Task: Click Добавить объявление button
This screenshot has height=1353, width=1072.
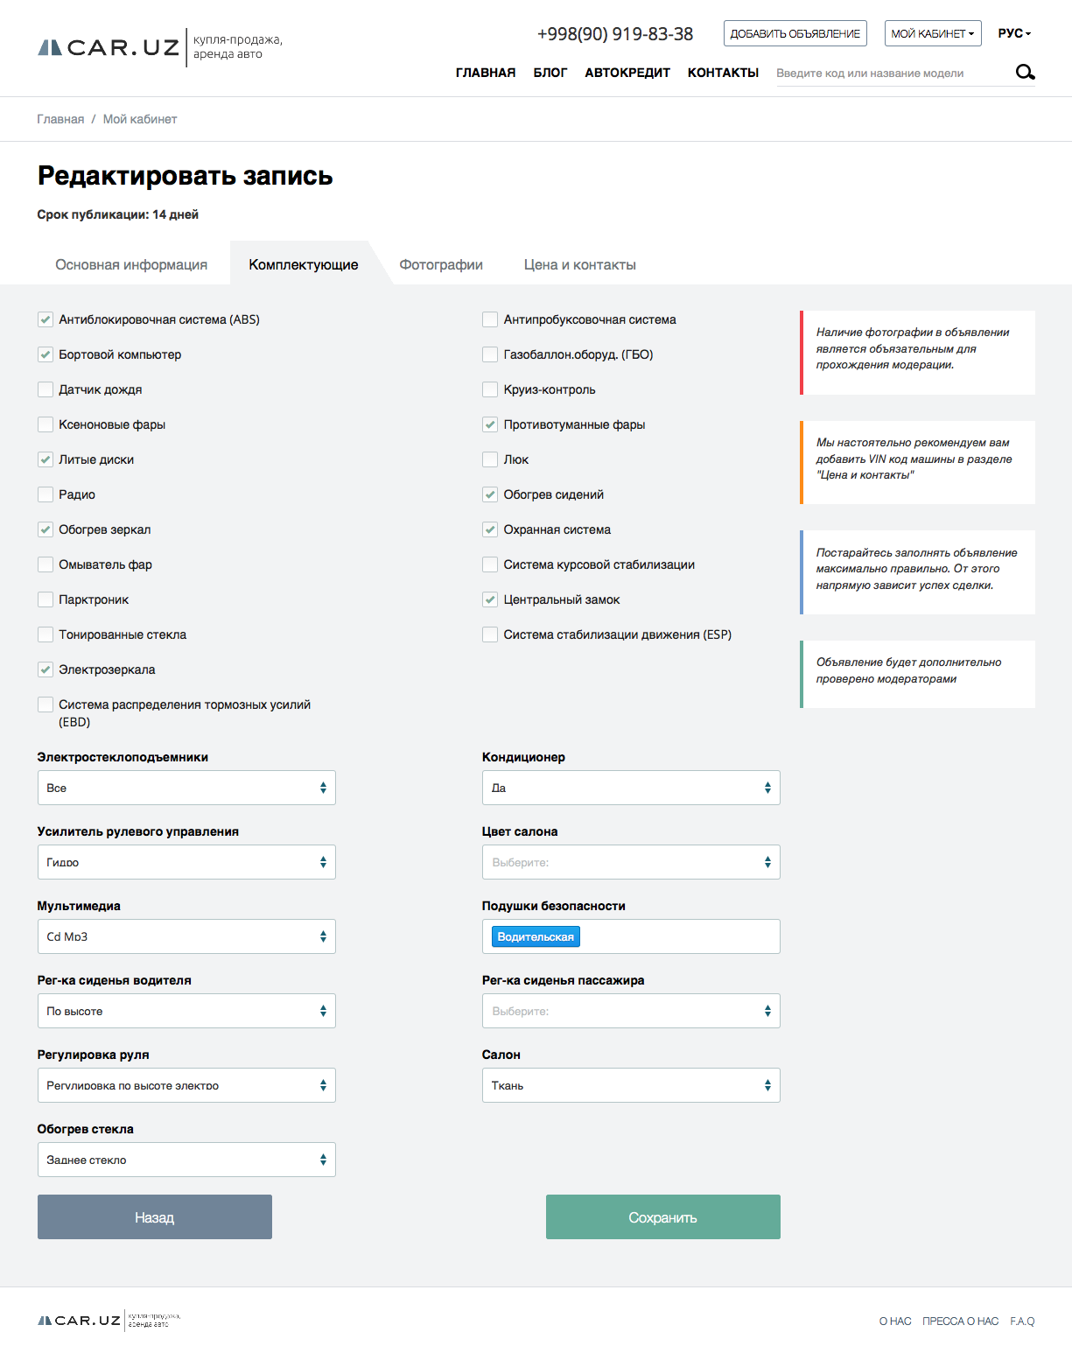Action: [x=795, y=33]
